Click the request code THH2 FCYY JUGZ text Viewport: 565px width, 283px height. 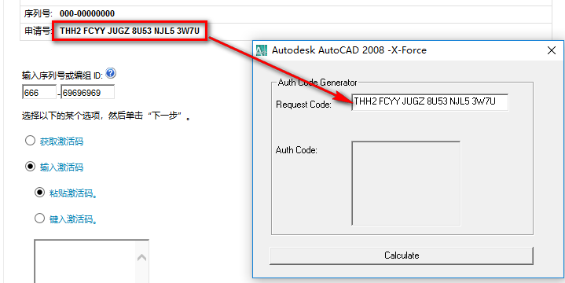coord(130,31)
